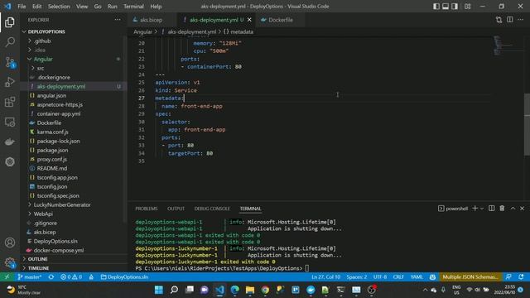Synchronize changes in status bar
This screenshot has height=298, width=530.
point(51,277)
